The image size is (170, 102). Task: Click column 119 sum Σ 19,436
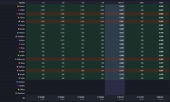[81, 97]
